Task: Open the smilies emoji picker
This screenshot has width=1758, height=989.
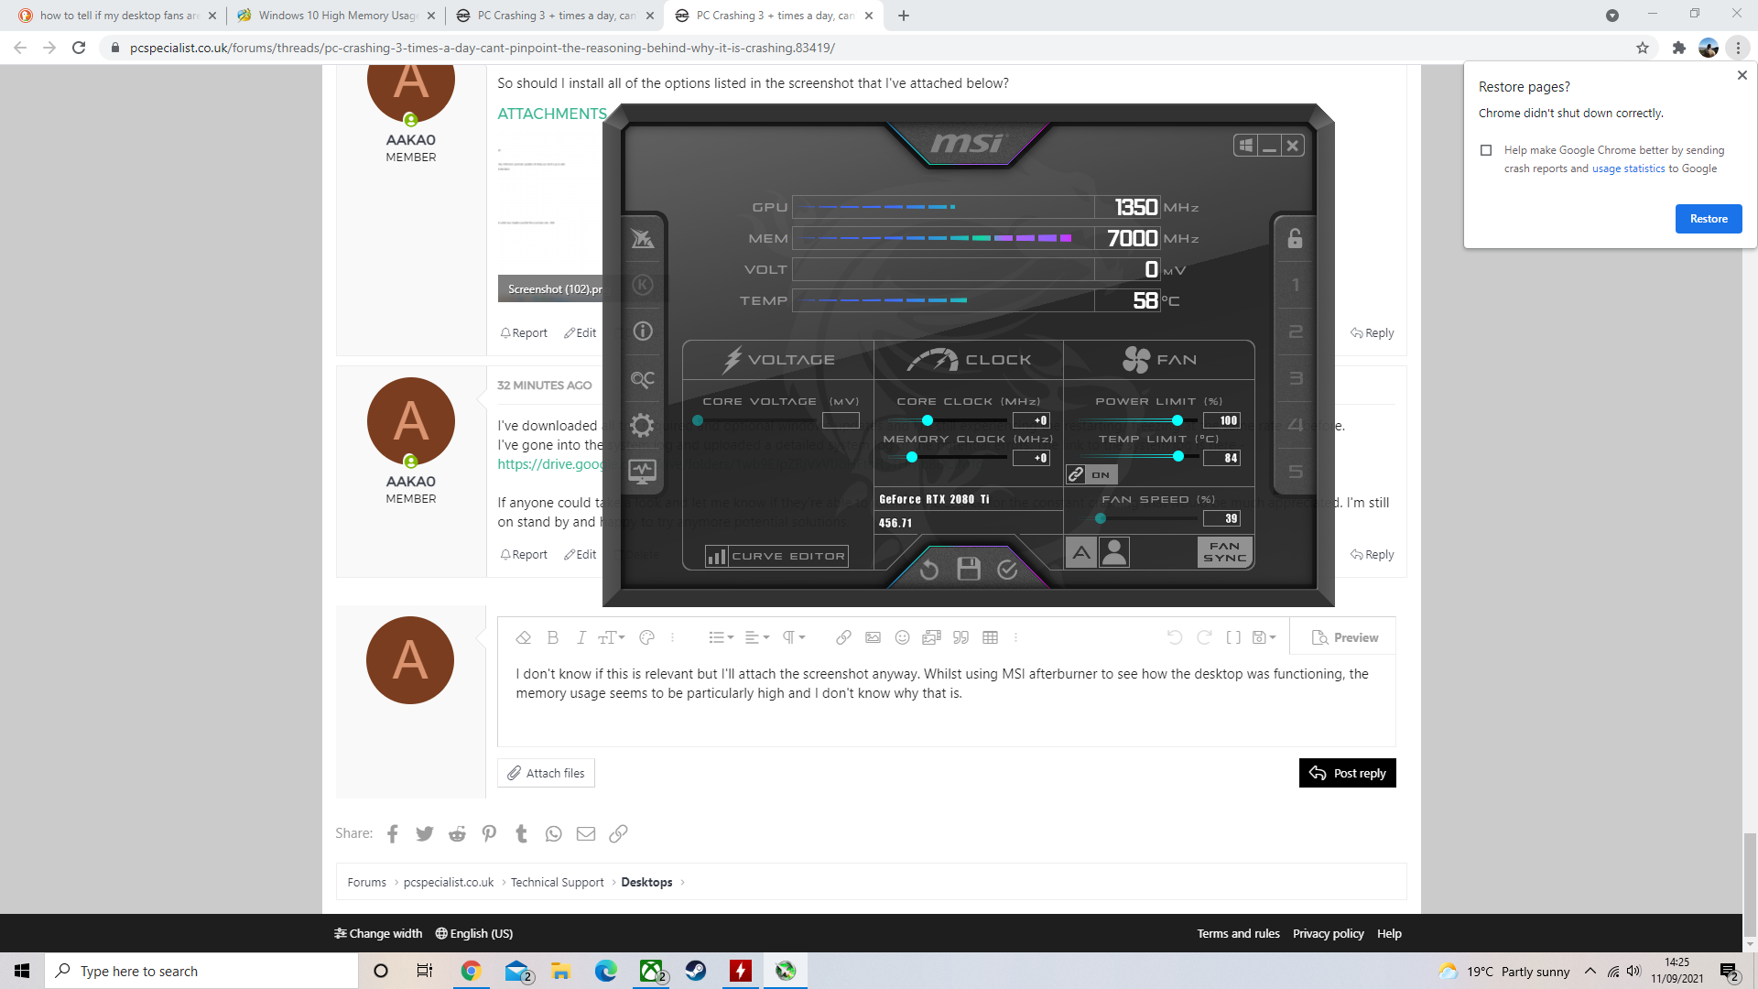Action: 902,637
